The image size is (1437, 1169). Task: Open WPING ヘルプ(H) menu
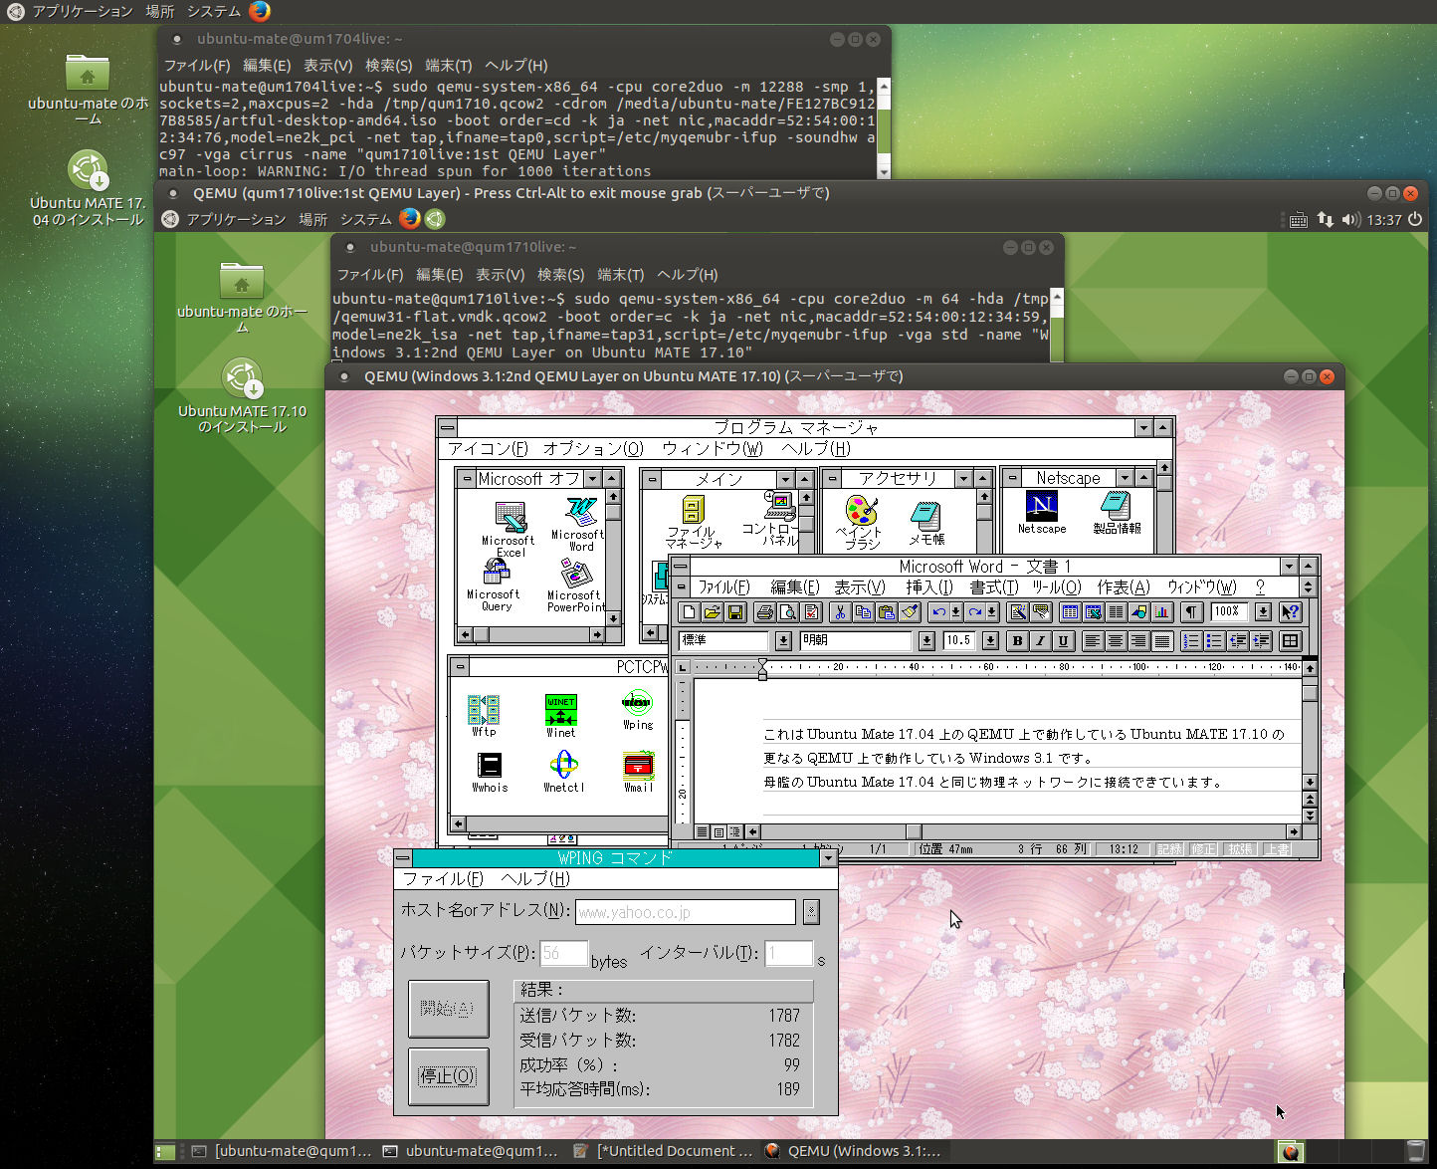[535, 878]
